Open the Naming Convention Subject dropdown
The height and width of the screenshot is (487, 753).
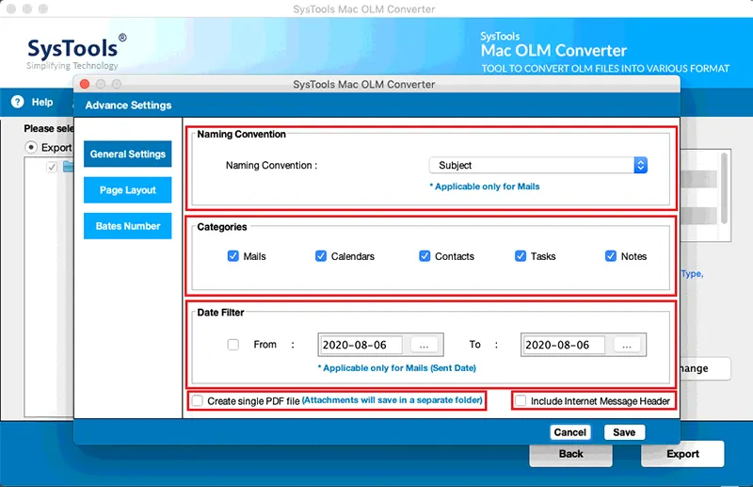click(537, 166)
